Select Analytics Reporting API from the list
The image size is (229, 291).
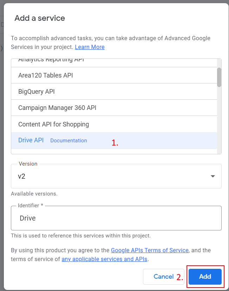(x=51, y=61)
